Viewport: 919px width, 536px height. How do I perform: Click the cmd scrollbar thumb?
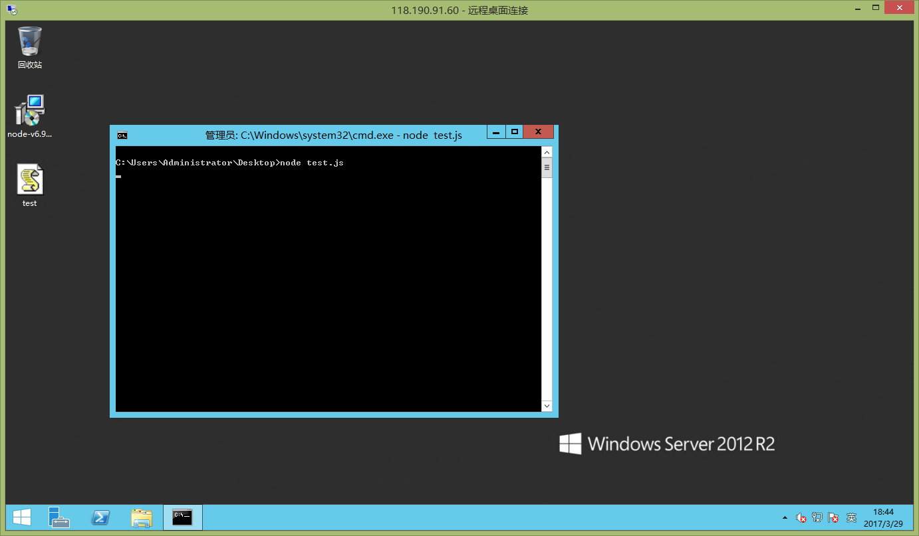547,167
